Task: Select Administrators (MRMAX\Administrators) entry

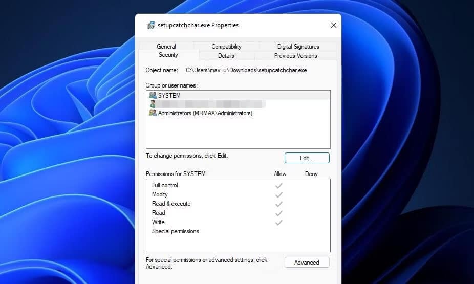Action: pos(238,113)
